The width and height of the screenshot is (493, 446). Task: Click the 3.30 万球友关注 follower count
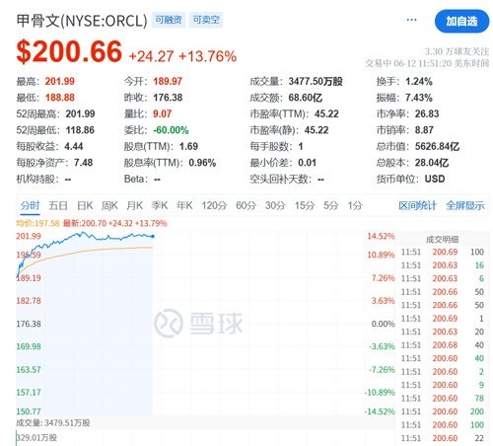[x=457, y=51]
